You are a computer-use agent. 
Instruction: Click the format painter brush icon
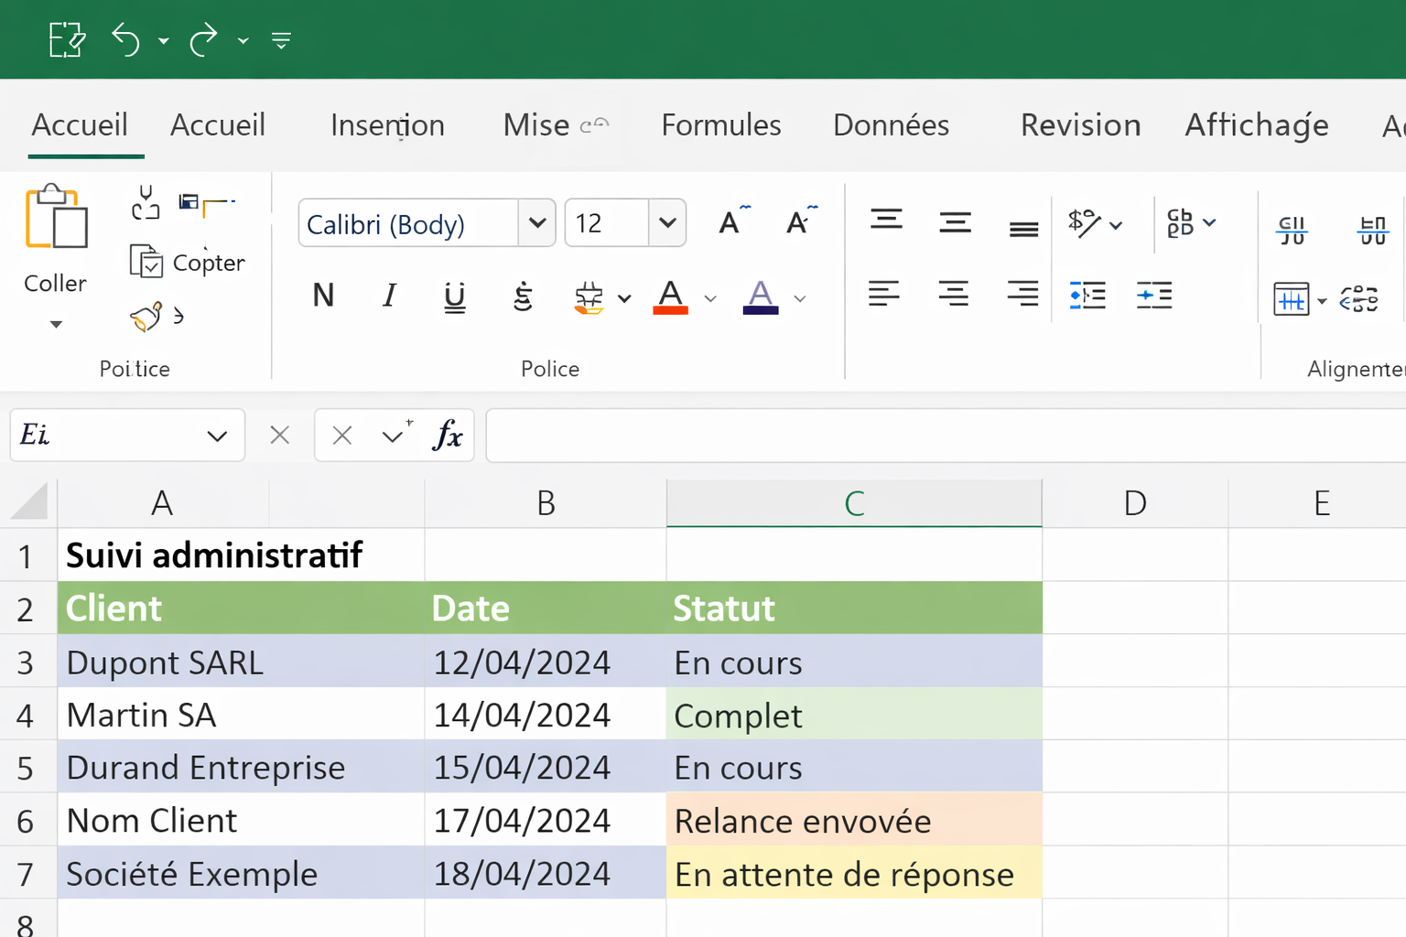click(x=146, y=318)
